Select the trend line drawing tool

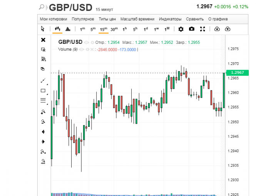[x=43, y=81]
